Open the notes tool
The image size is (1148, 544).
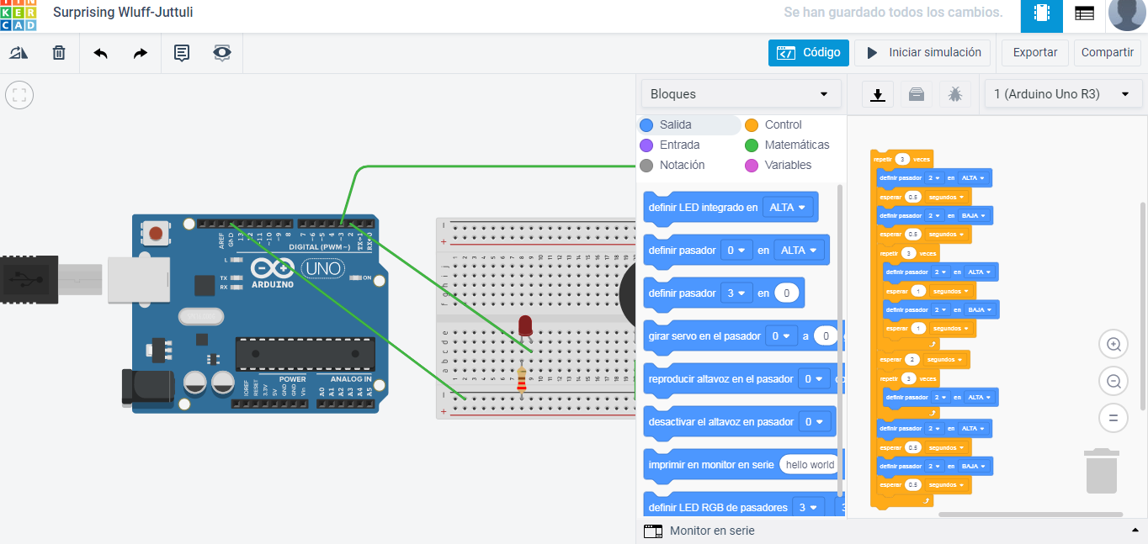181,53
